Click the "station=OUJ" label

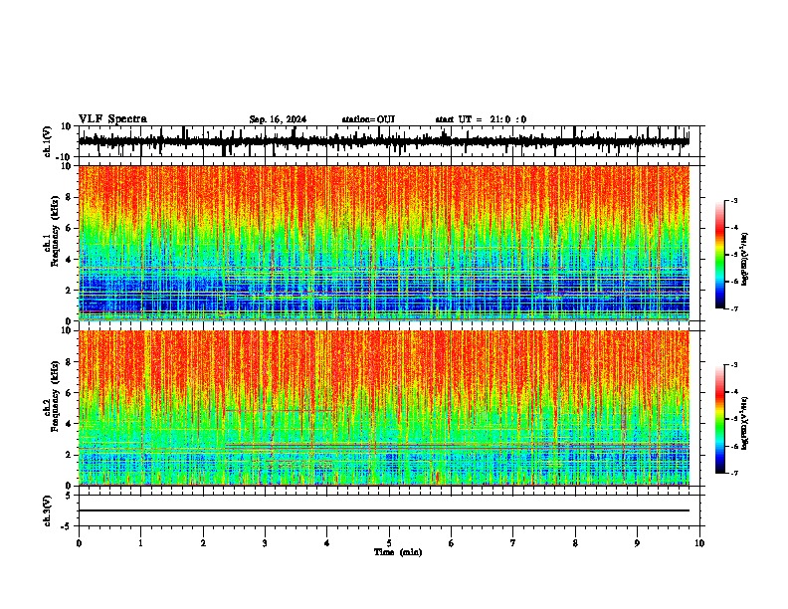click(368, 119)
